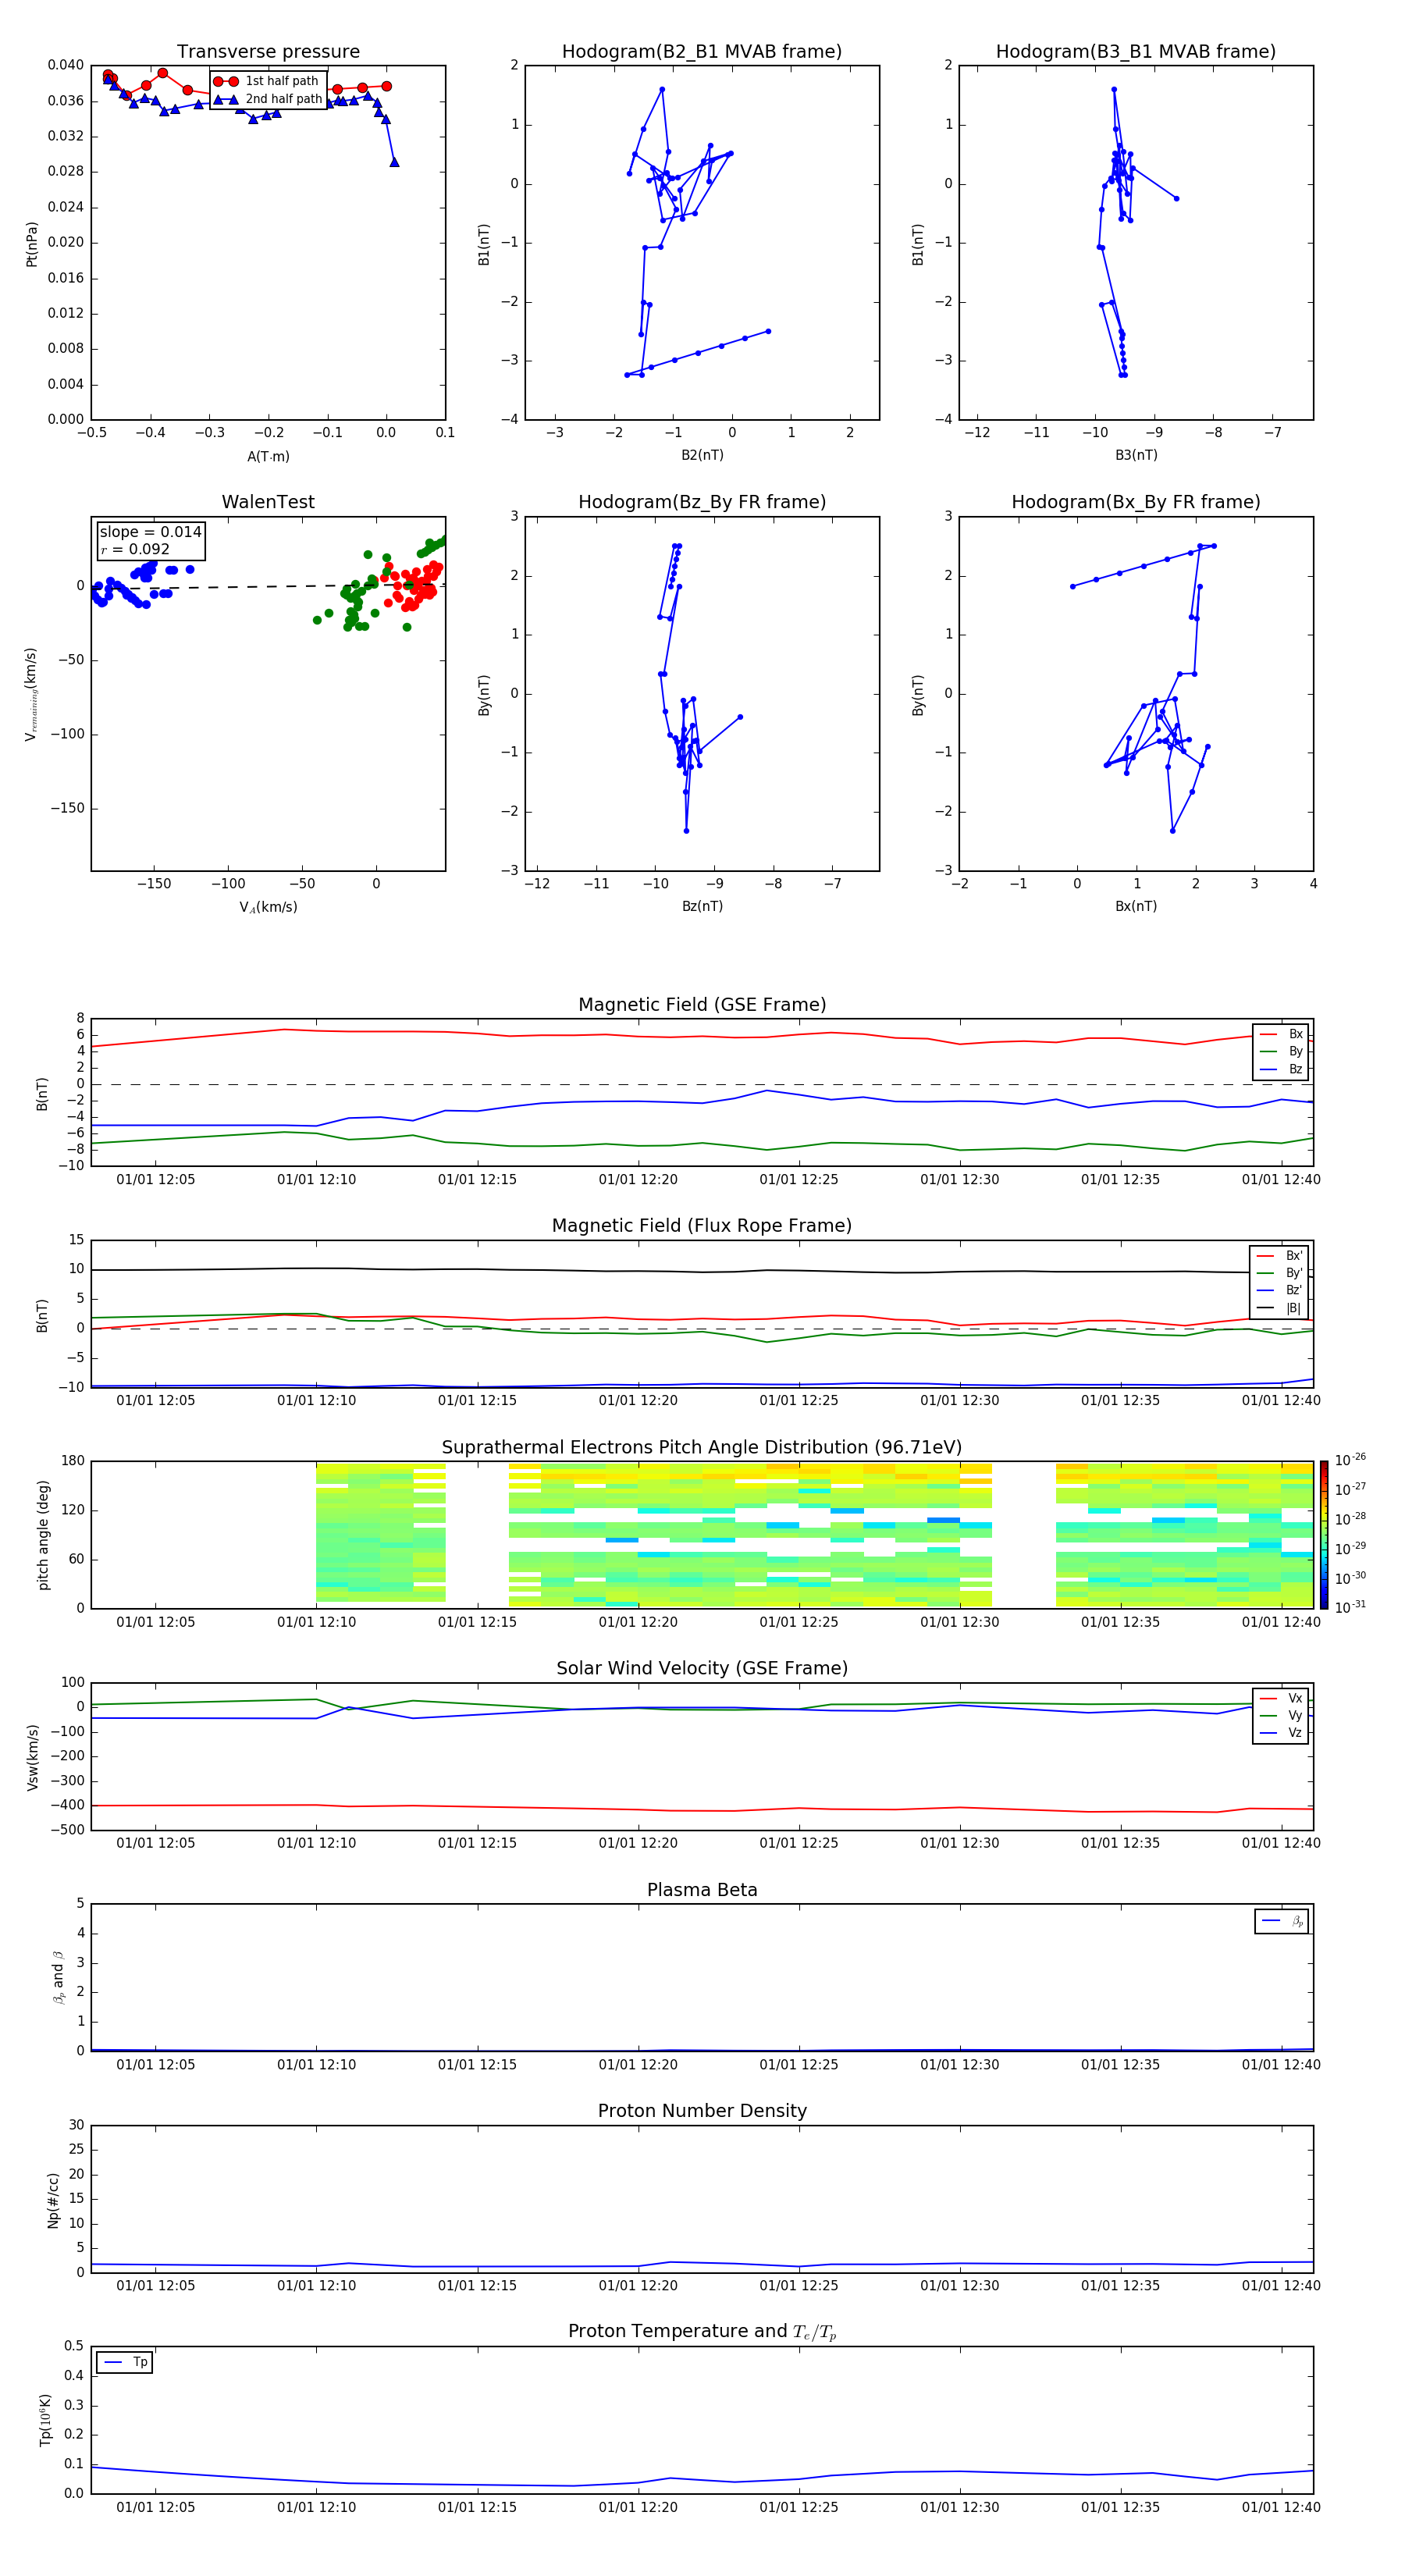
Task: Click '01/01 12:05' tick under GSE Magnetic Field plot
Action: pyautogui.click(x=156, y=1180)
